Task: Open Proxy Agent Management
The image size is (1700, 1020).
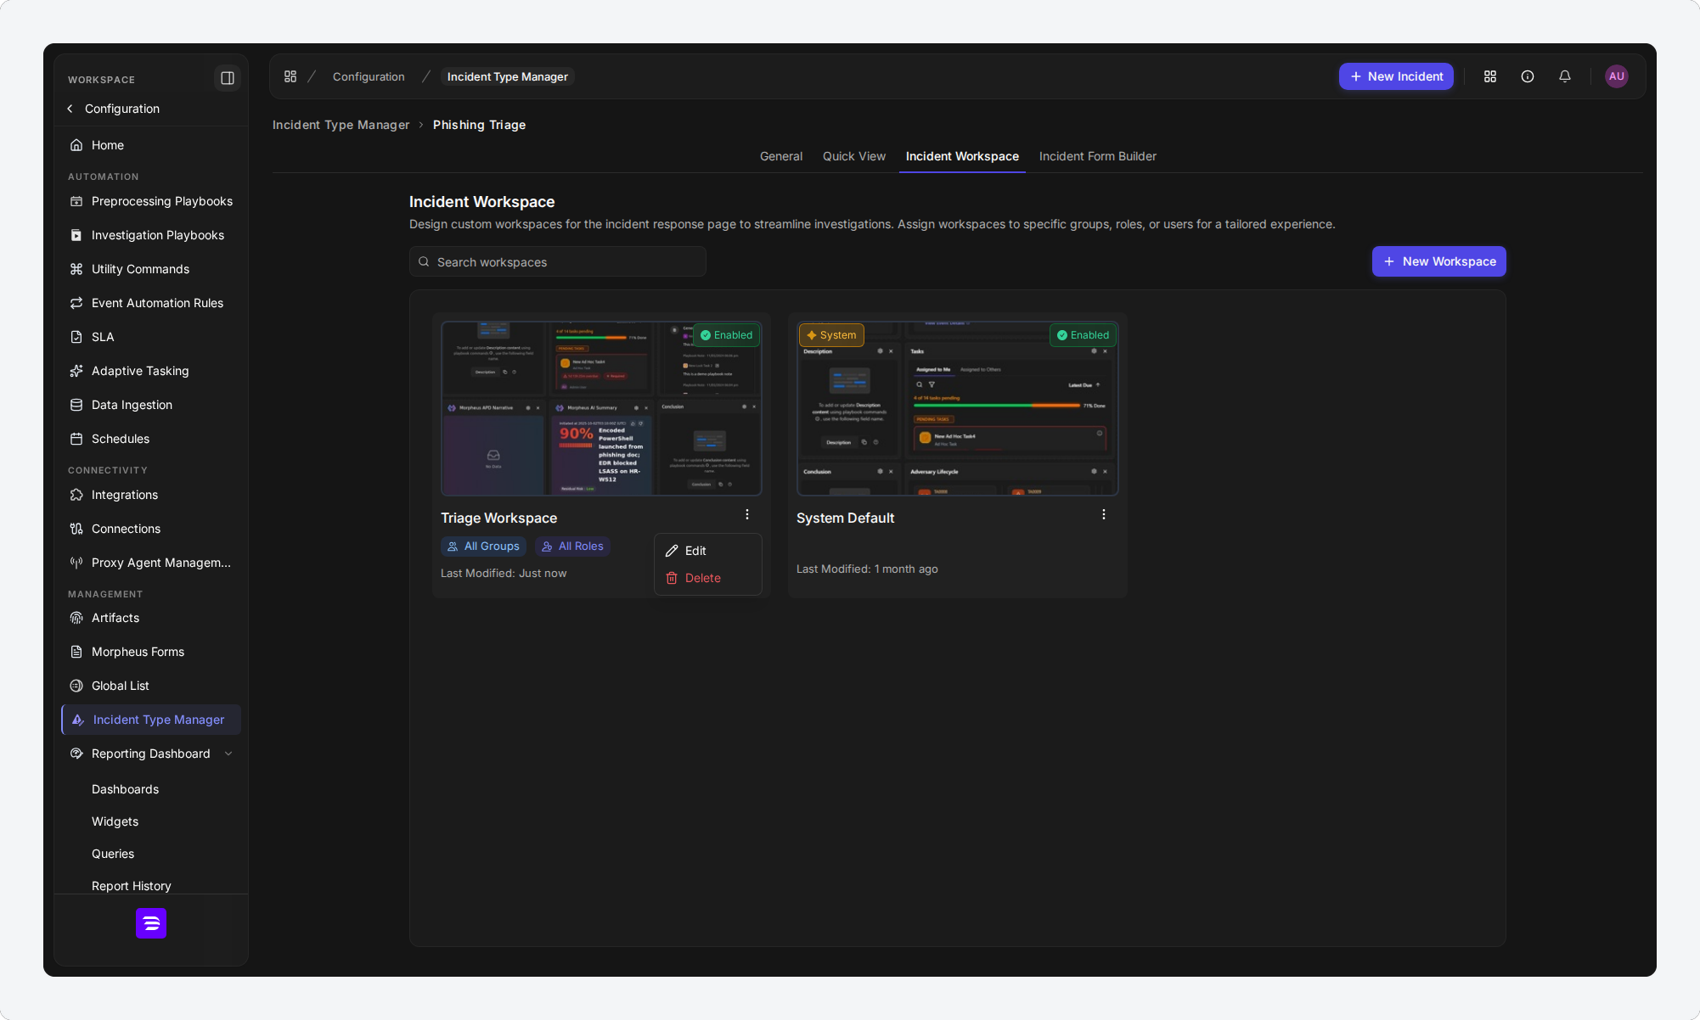Action: pos(151,563)
